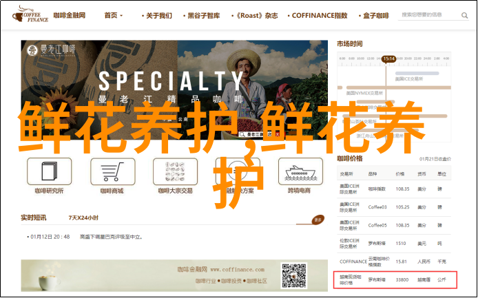Click the 货币 column header
The width and height of the screenshot is (478, 298).
[422, 174]
